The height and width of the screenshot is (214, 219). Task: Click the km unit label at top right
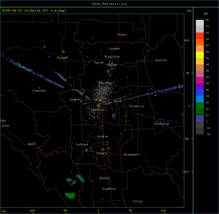tap(189, 11)
